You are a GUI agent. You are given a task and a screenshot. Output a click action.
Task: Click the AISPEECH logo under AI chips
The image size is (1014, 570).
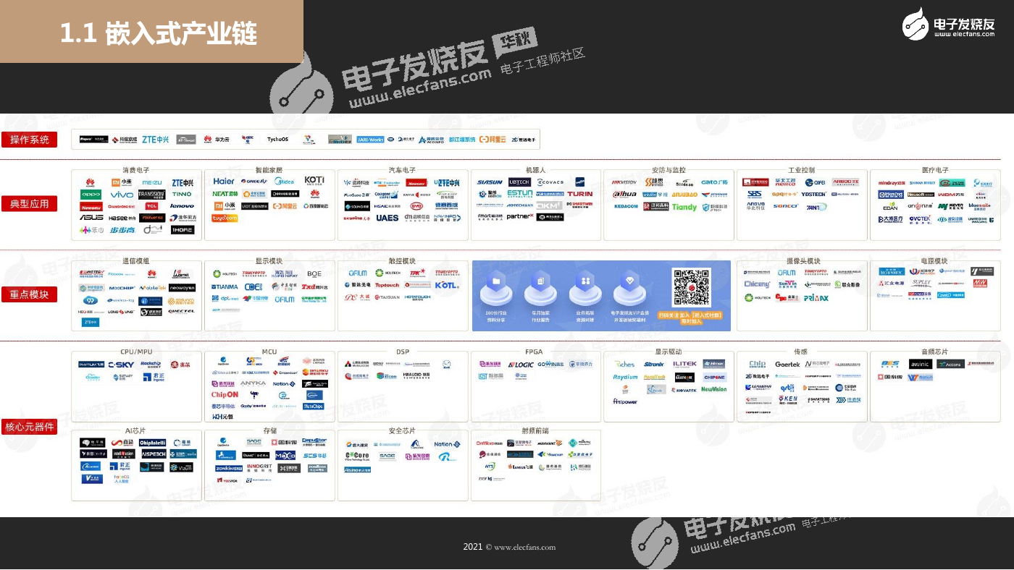153,454
